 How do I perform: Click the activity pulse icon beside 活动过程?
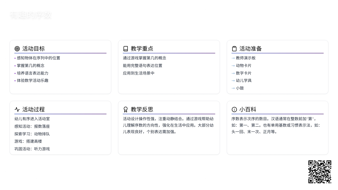(17, 109)
